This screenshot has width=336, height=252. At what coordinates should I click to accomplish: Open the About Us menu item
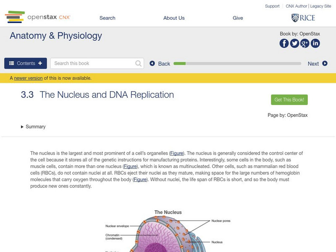click(174, 18)
